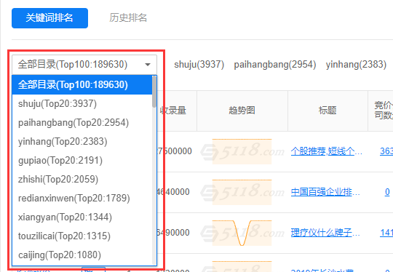Open the 中国百强企业排... title link
This screenshot has height=272, width=393.
click(x=325, y=192)
